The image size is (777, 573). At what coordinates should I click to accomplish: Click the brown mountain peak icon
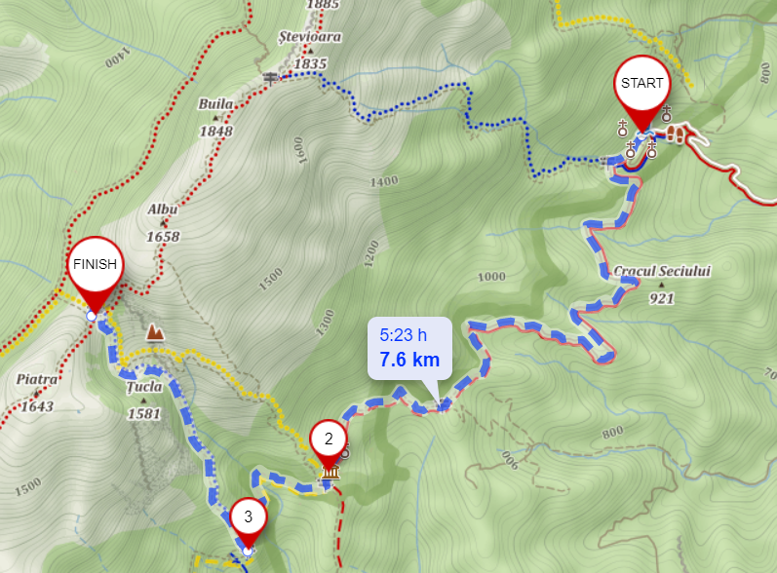pyautogui.click(x=155, y=332)
